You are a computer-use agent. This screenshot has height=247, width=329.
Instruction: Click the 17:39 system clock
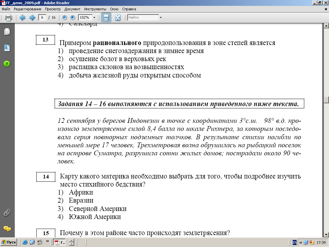[x=321, y=242]
